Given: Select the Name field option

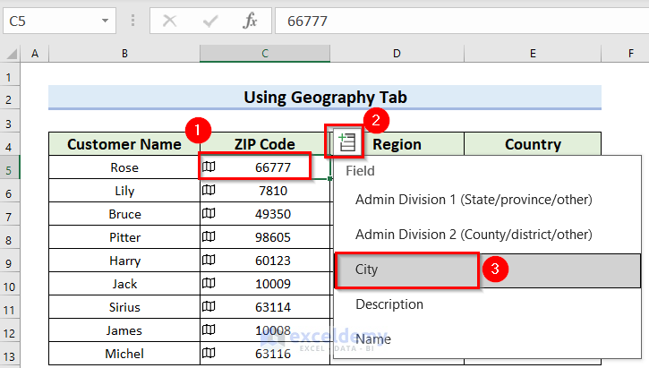Looking at the screenshot, I should tap(487, 339).
